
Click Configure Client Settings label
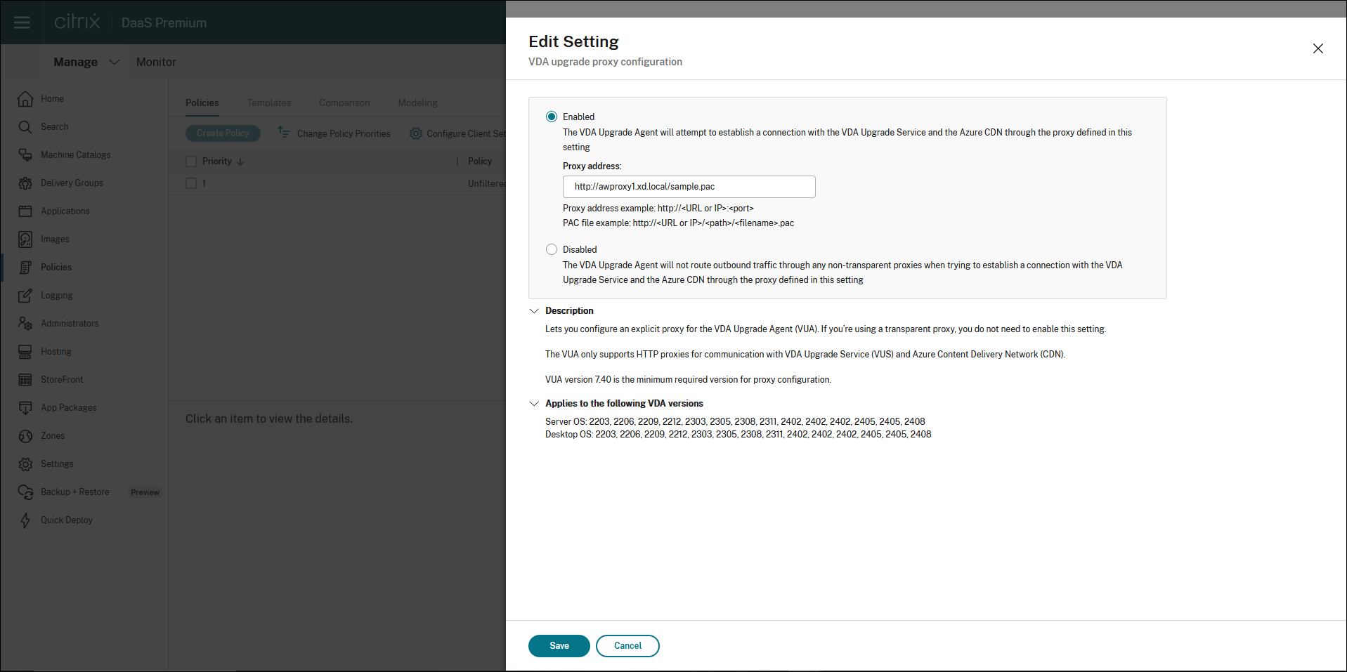(x=466, y=133)
